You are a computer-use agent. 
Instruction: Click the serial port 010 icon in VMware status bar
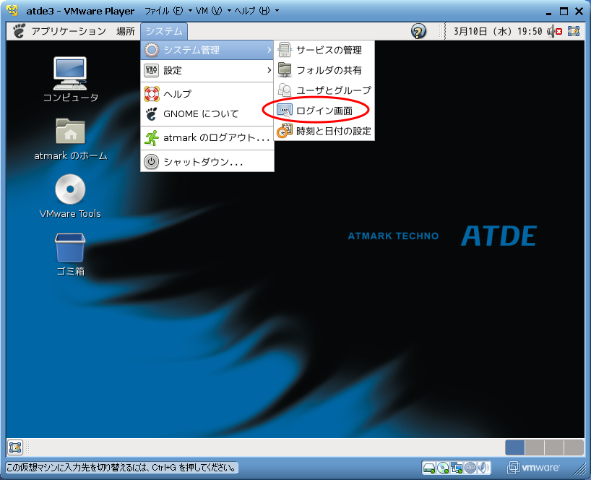click(x=470, y=468)
